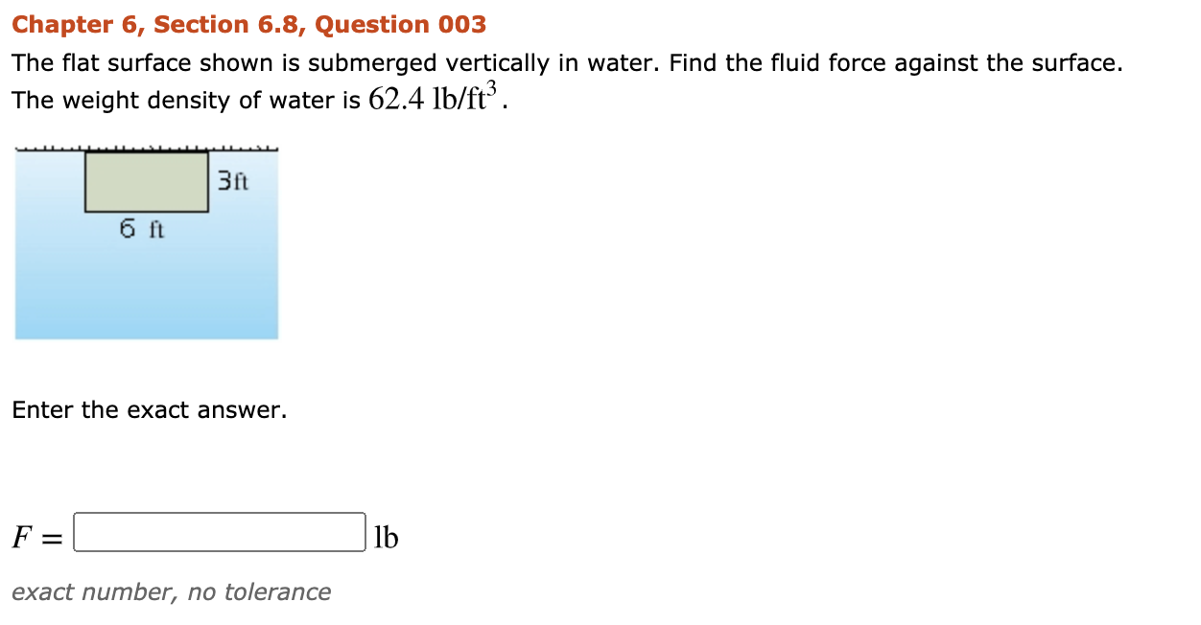1201x625 pixels.
Task: Click the phrase exact number, no tolerance
Action: pyautogui.click(x=172, y=591)
